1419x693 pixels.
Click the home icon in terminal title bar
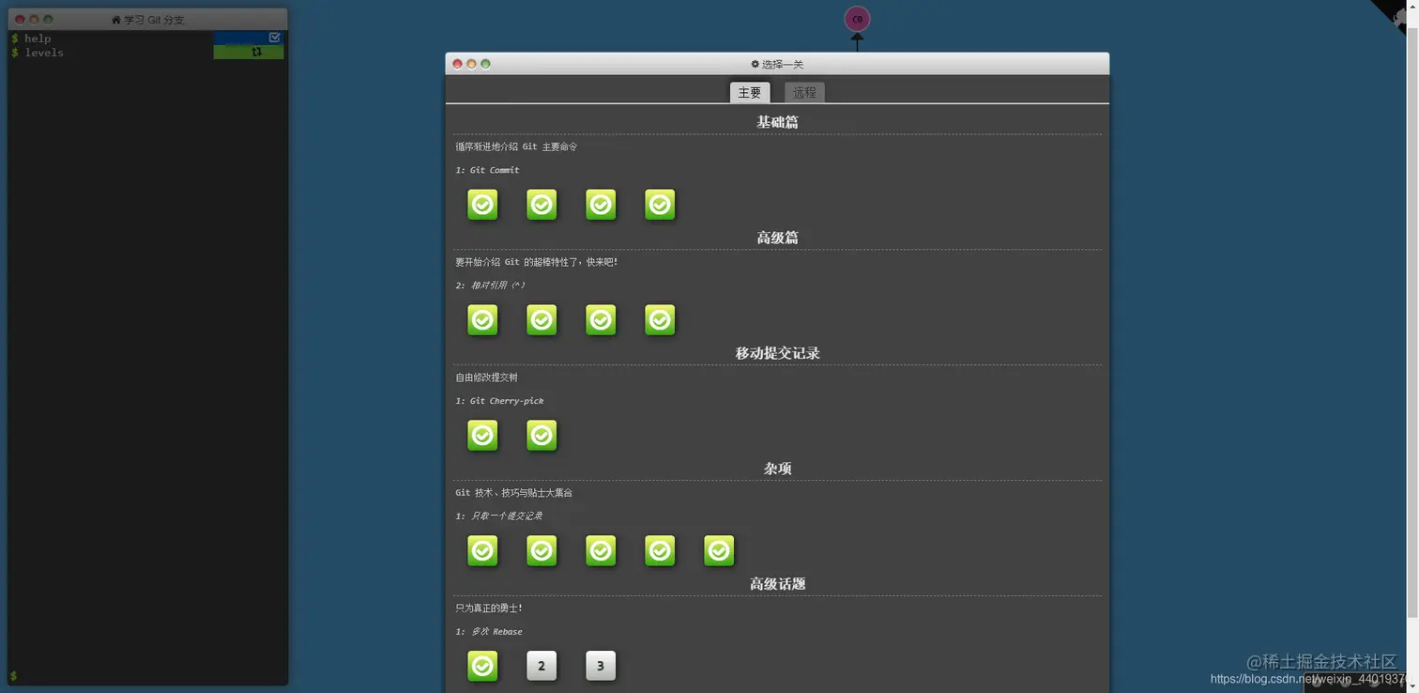115,19
